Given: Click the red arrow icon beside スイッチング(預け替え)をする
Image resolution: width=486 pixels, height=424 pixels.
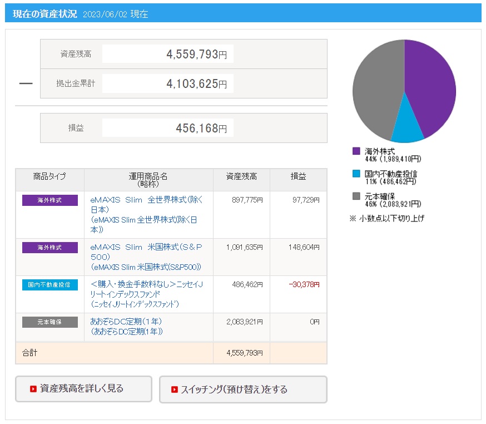Looking at the screenshot, I should click(175, 390).
